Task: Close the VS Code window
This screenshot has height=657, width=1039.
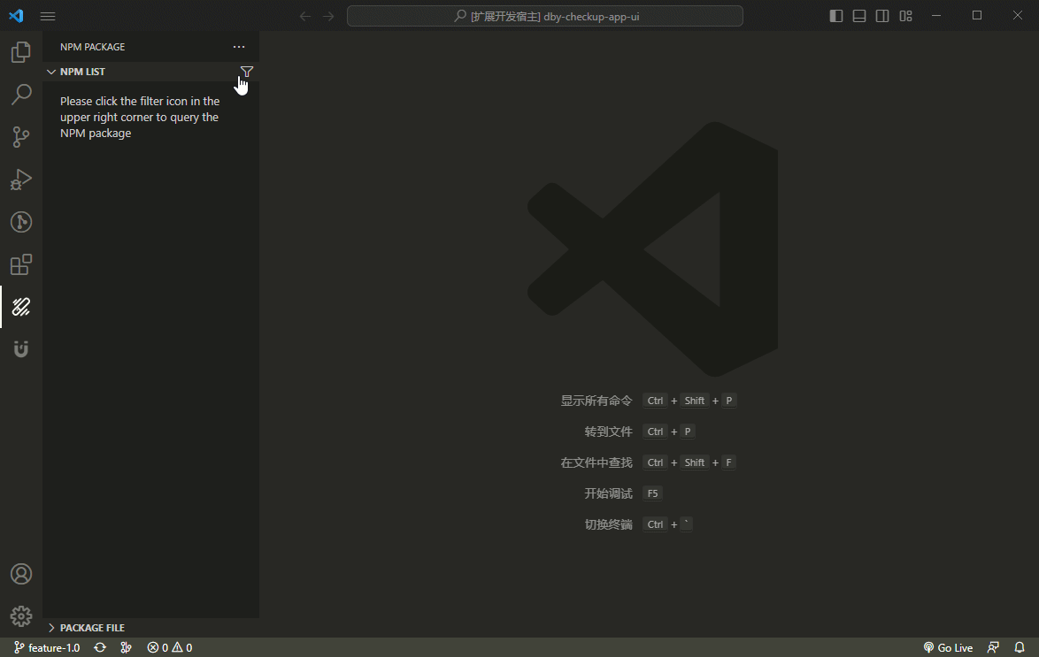Action: pyautogui.click(x=1018, y=16)
